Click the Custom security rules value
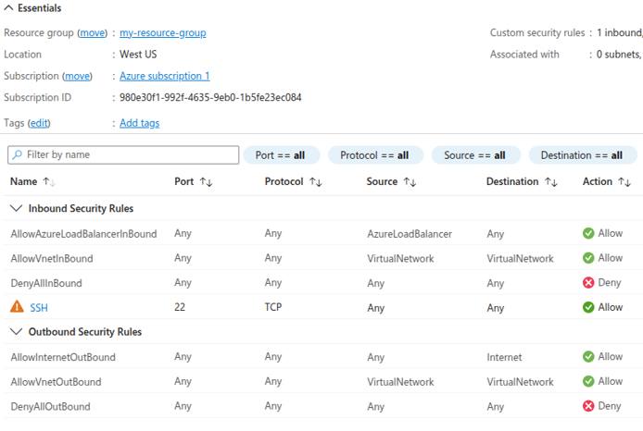Image resolution: width=643 pixels, height=431 pixels. coord(620,32)
